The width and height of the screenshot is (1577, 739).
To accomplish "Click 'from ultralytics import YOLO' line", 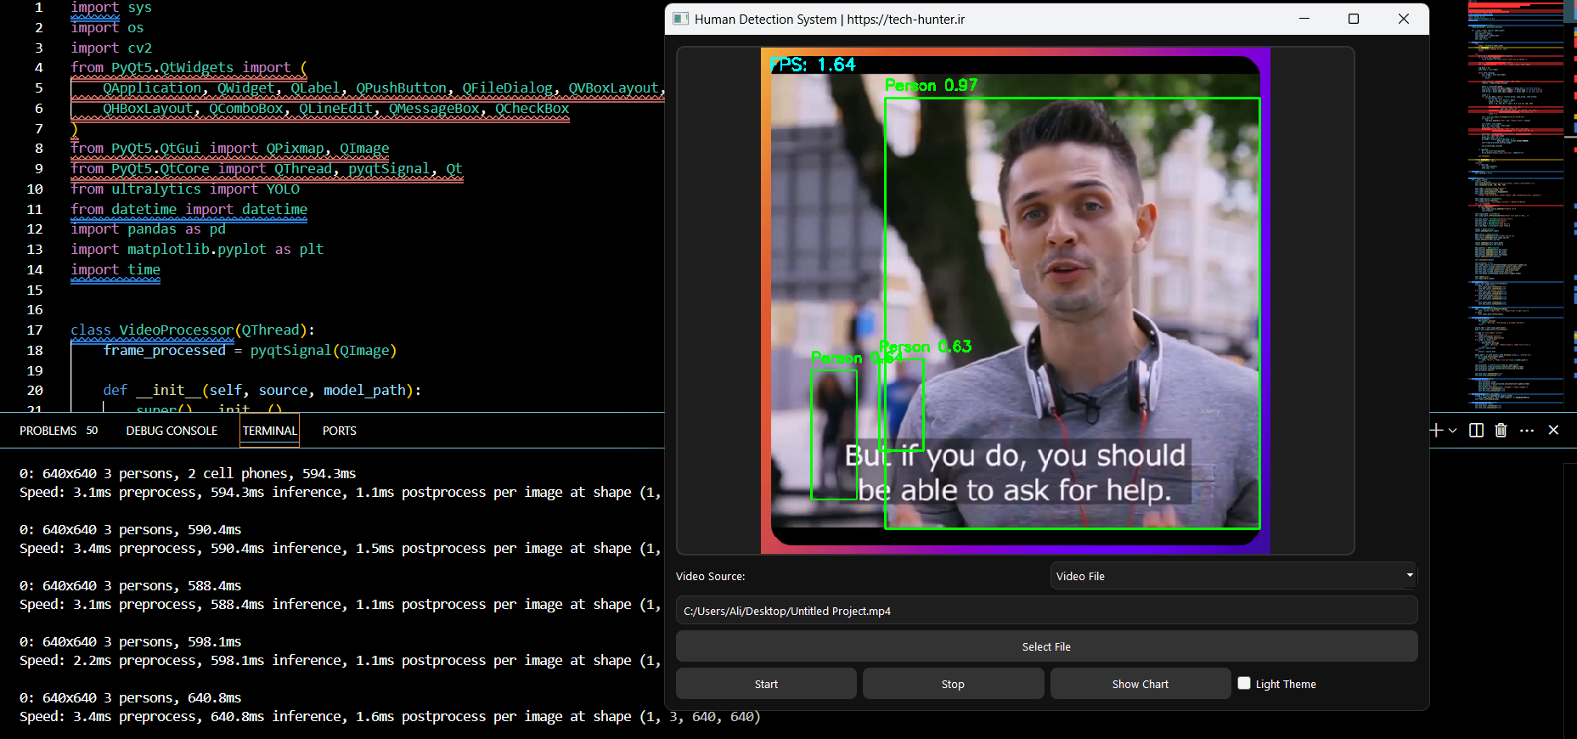I will [185, 189].
